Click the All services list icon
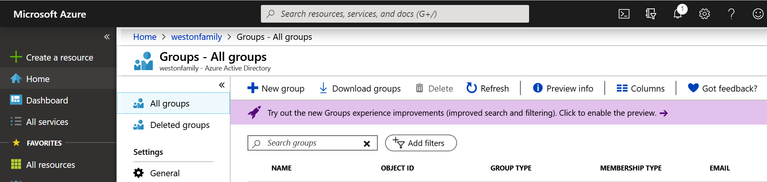The height and width of the screenshot is (182, 767). [16, 121]
